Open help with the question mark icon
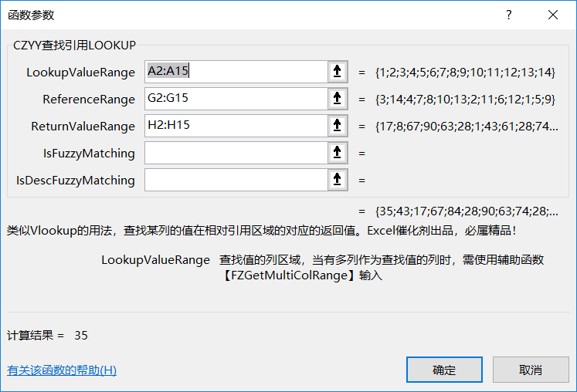Screen dimensions: 577x392 508,15
